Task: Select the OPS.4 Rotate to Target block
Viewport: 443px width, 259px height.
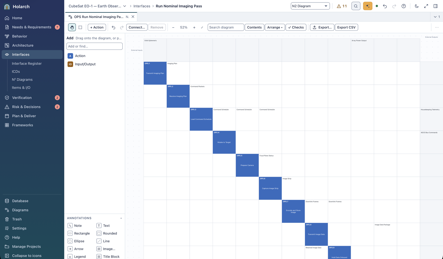Action: pyautogui.click(x=224, y=142)
